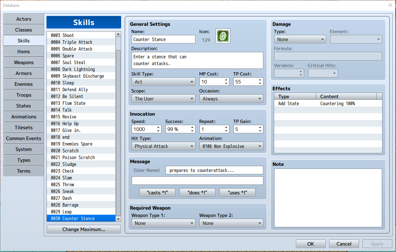This screenshot has height=252, width=396.
Task: Select skill 0024 Slam
Action: coord(81,178)
